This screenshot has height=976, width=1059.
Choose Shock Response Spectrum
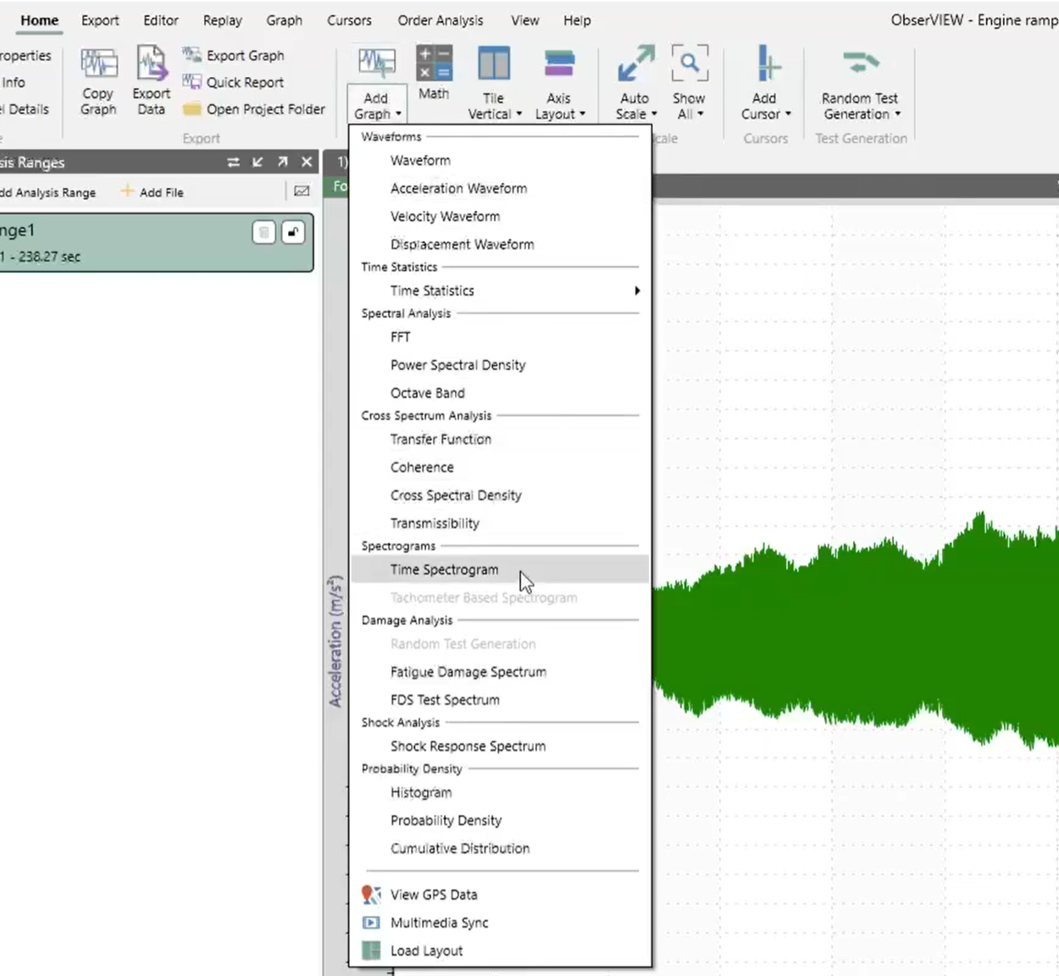coord(500,746)
